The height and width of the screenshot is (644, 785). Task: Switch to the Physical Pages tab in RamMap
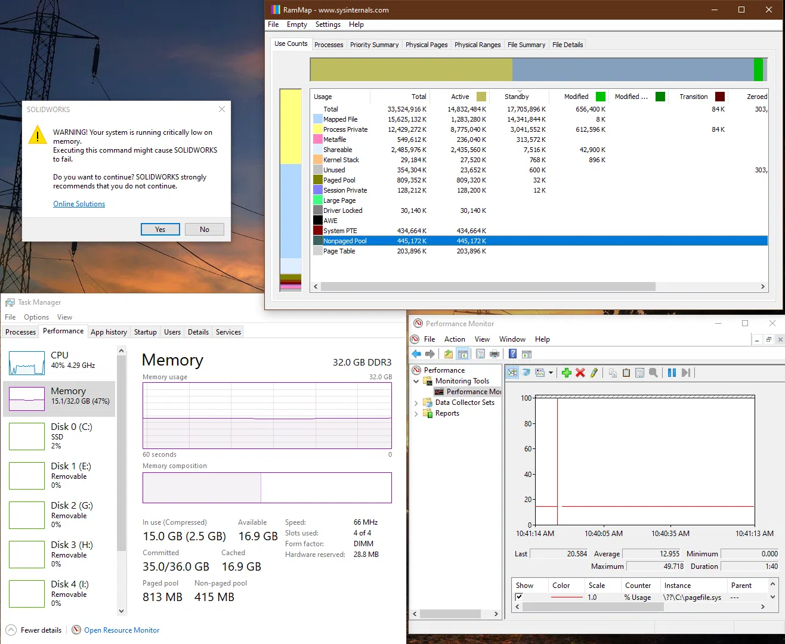point(427,45)
